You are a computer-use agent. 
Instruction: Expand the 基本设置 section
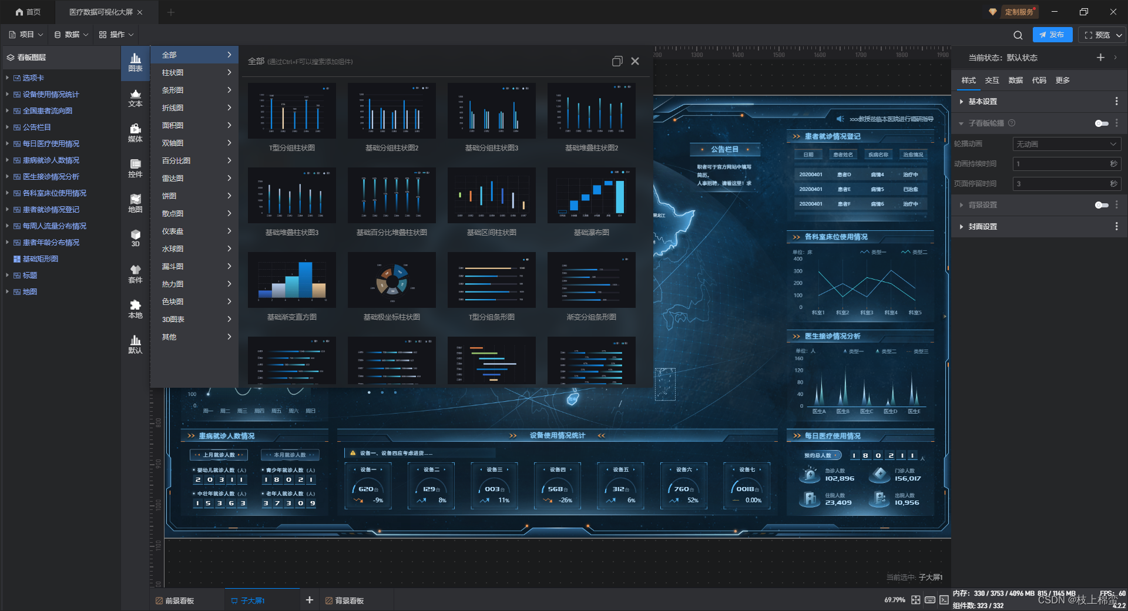pyautogui.click(x=962, y=102)
